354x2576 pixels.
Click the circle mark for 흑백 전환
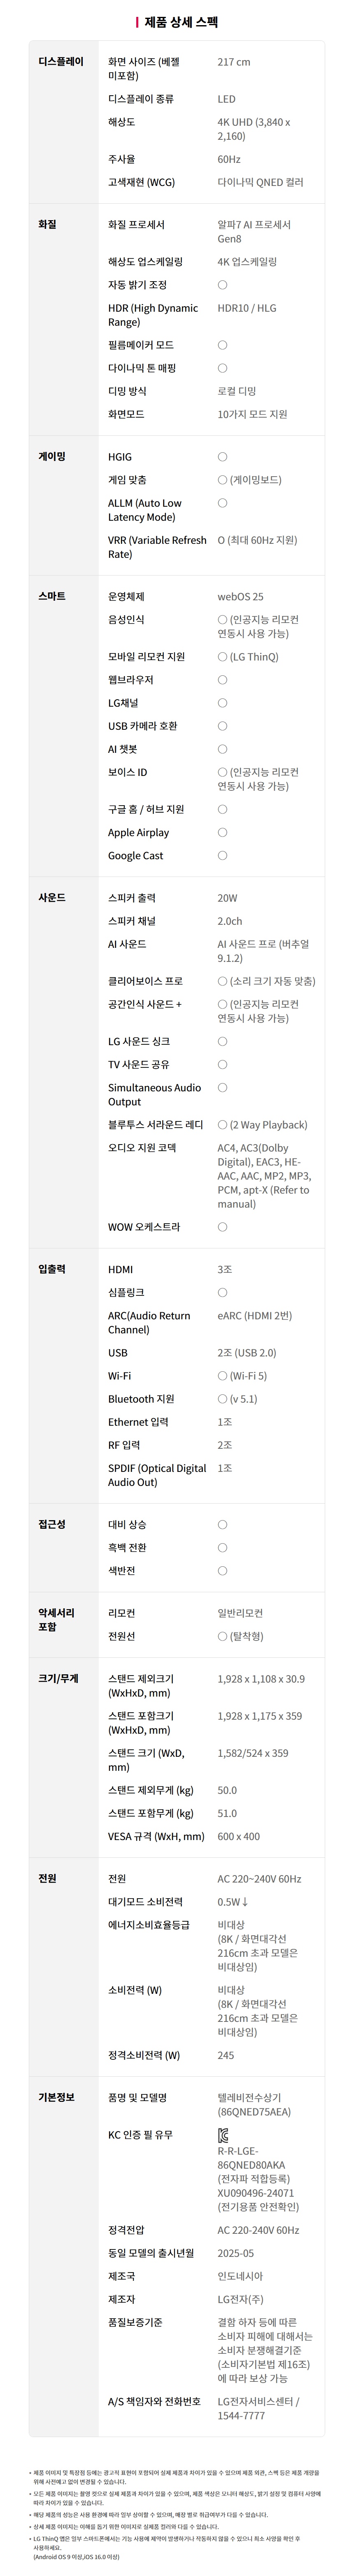point(222,1548)
